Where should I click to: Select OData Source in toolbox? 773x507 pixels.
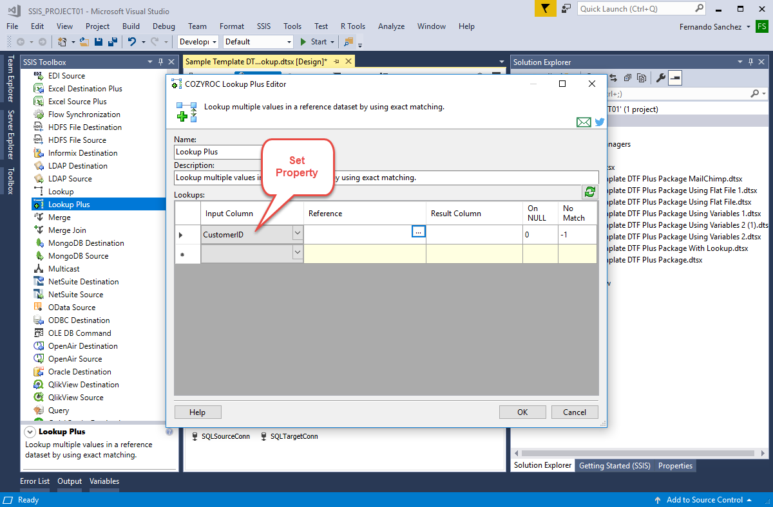[72, 308]
